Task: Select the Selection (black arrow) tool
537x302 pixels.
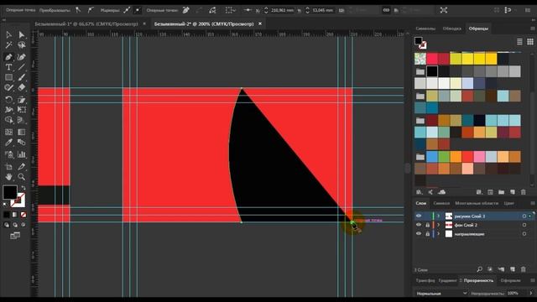Action: point(9,35)
